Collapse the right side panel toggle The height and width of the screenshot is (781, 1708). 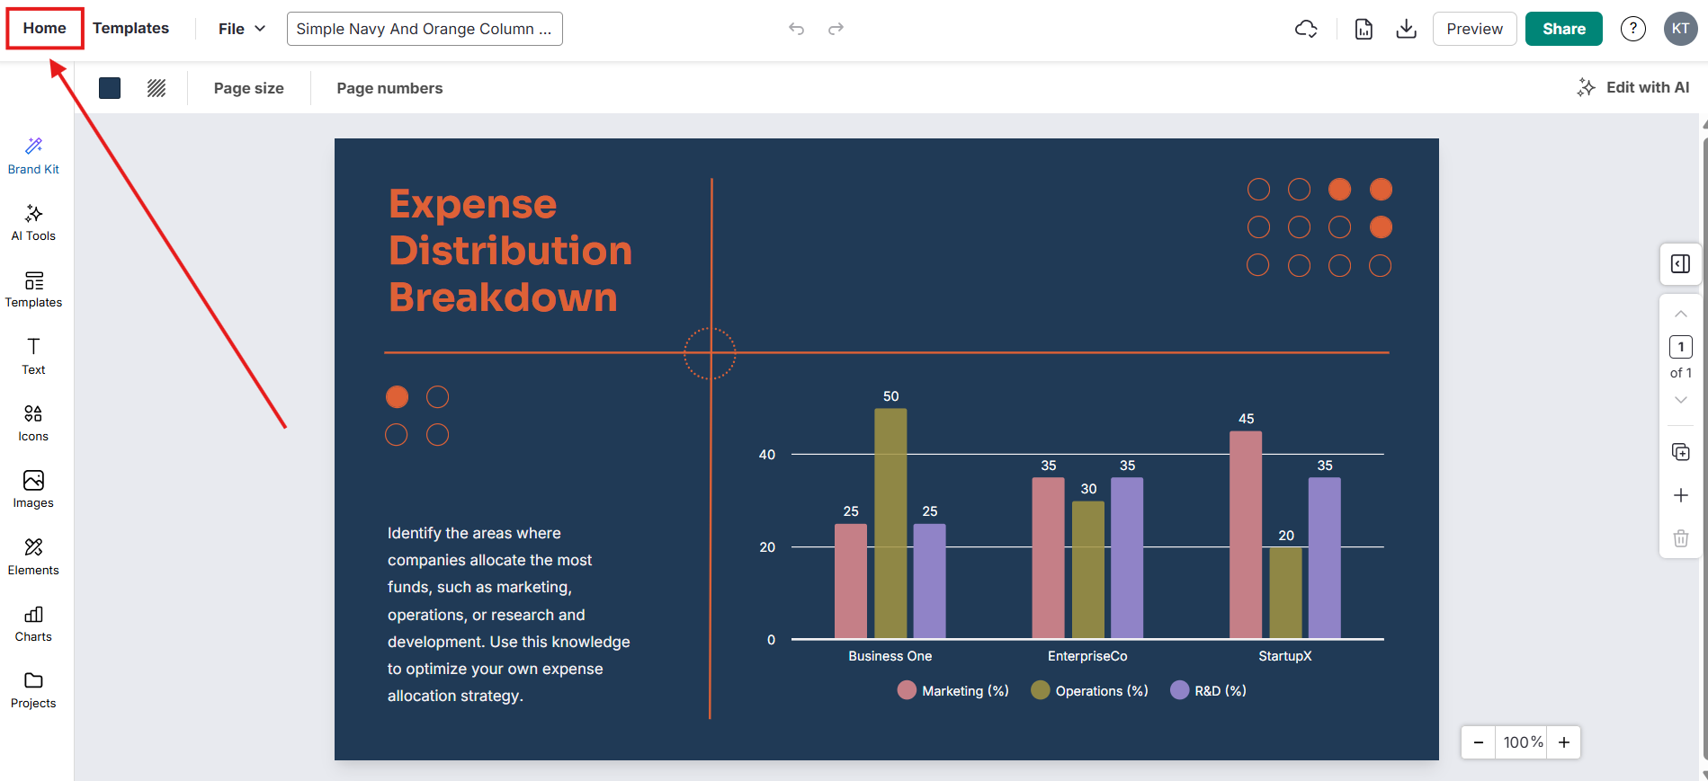point(1680,263)
